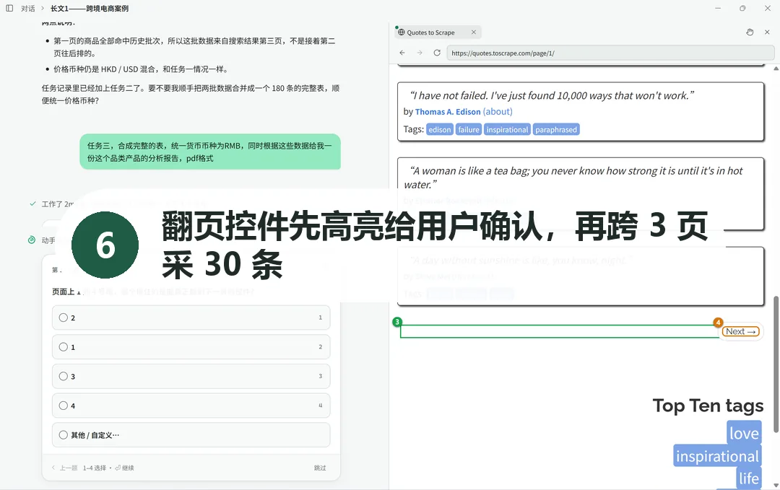Viewport: 780px width, 490px height.
Task: Click the Top Ten tags heading
Action: tap(708, 406)
